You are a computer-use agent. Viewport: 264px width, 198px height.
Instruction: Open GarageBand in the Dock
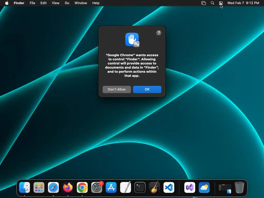(154, 187)
